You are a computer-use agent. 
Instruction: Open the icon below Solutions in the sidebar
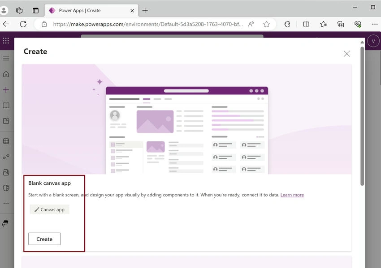point(6,188)
